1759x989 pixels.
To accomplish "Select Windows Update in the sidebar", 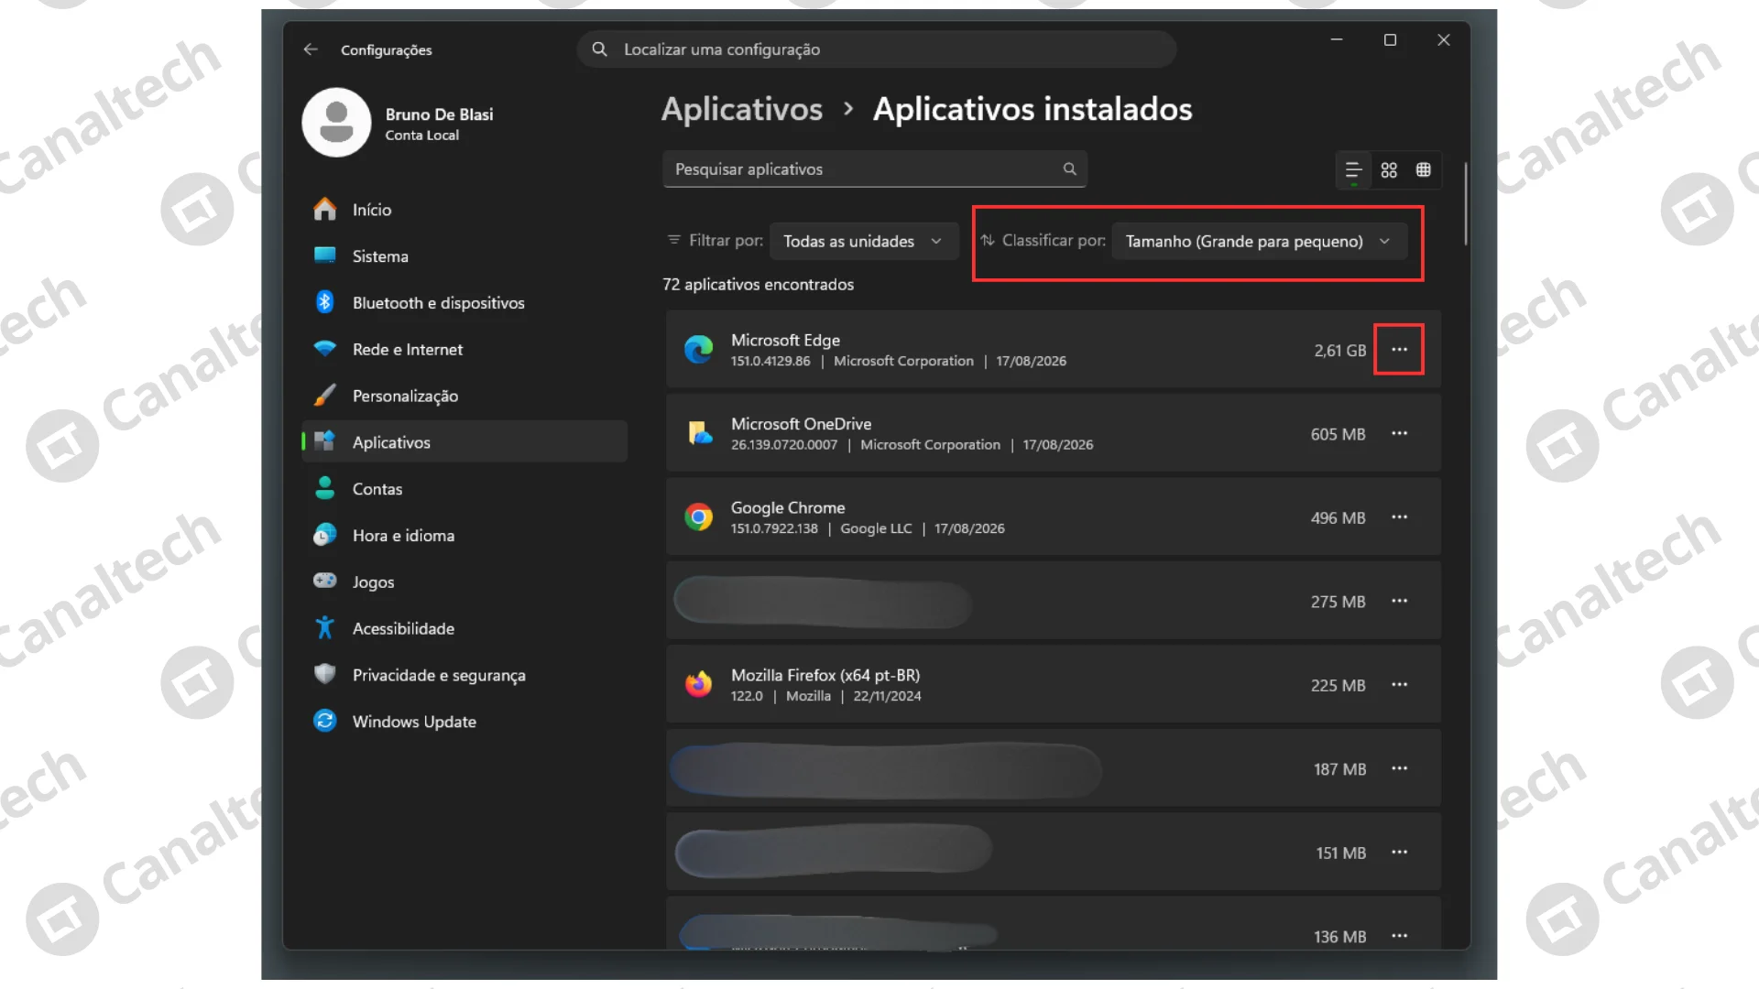I will [464, 722].
